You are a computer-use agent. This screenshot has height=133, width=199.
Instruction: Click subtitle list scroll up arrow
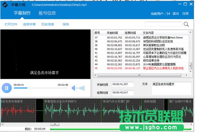[191, 32]
